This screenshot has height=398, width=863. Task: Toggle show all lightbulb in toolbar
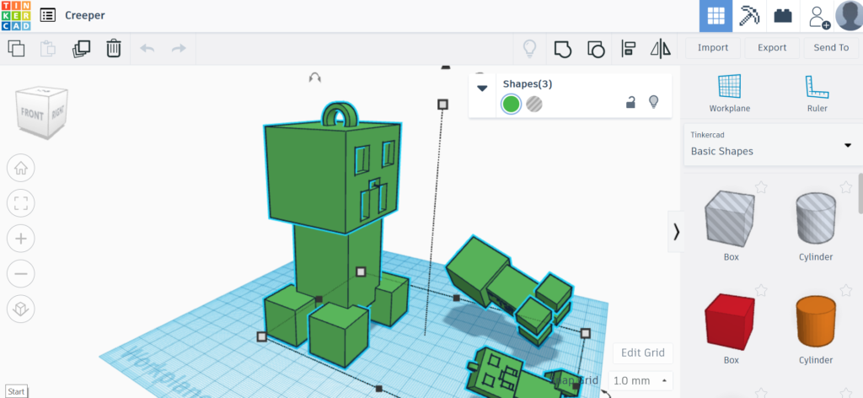(529, 48)
